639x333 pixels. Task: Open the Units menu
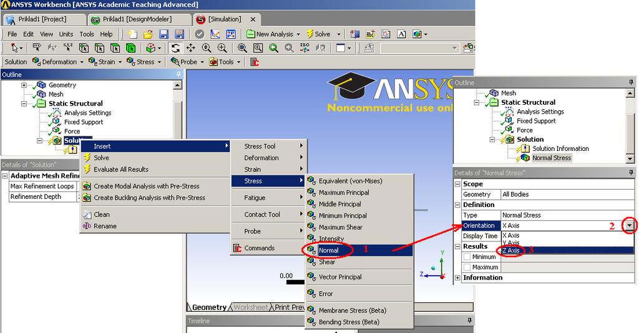[x=66, y=34]
